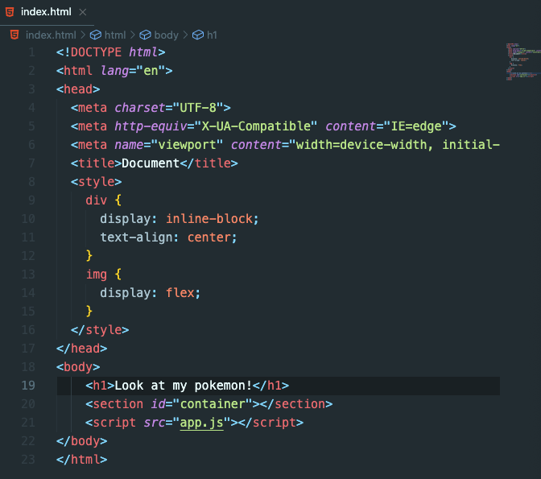The height and width of the screenshot is (479, 541).
Task: Click the closing brace on line 12
Action: coord(89,256)
